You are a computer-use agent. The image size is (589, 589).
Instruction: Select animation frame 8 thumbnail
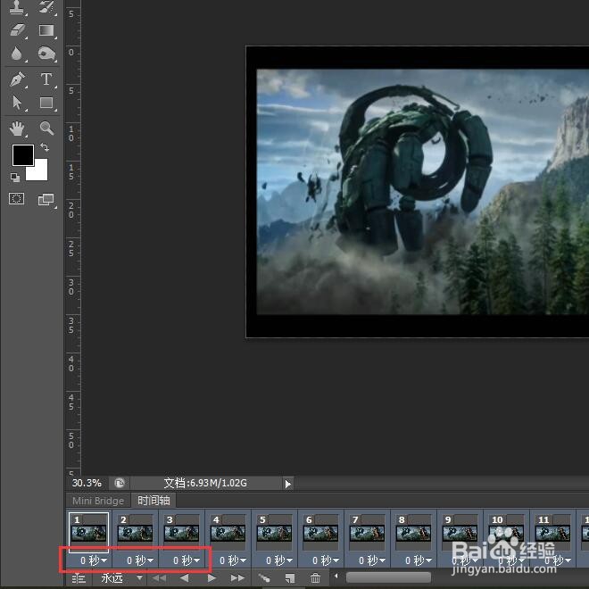tap(413, 533)
